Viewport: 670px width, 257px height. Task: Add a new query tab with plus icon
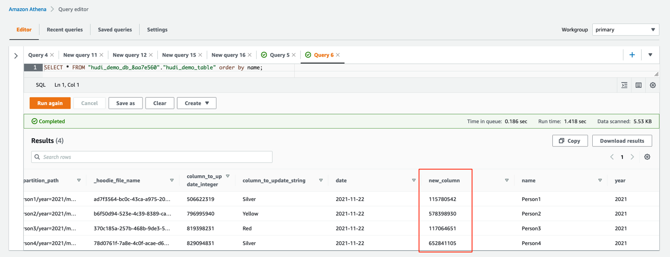click(632, 55)
